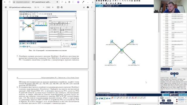Play in bottom bar play controls
The image size is (187, 105).
pyautogui.click(x=122, y=95)
